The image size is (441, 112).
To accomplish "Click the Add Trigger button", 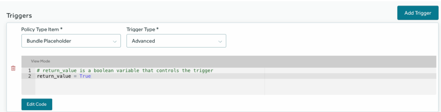I will tap(418, 13).
